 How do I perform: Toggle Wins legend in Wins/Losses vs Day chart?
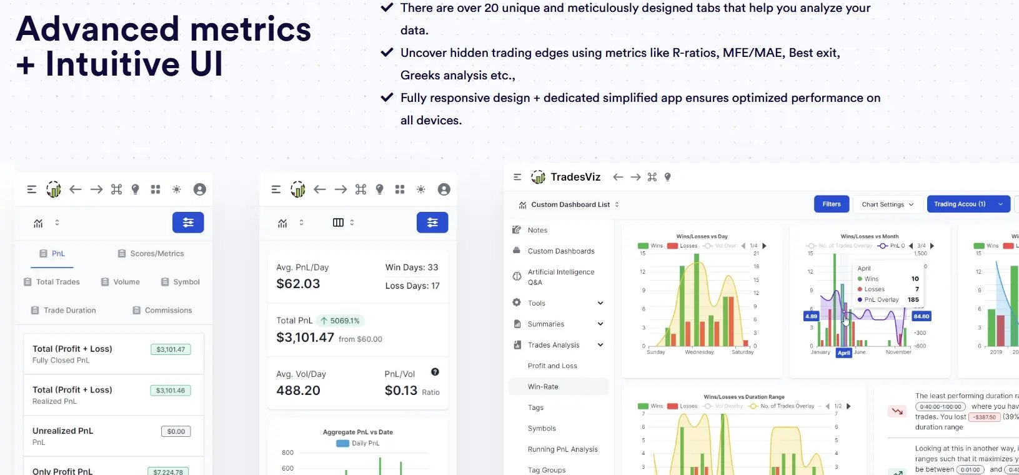650,246
